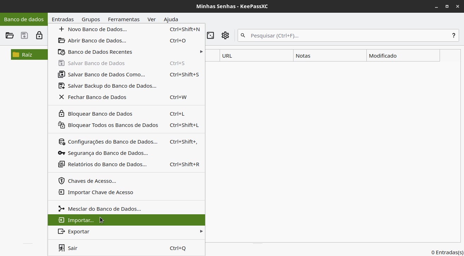Select Importar... menu entry
This screenshot has height=256, width=464.
pos(126,220)
